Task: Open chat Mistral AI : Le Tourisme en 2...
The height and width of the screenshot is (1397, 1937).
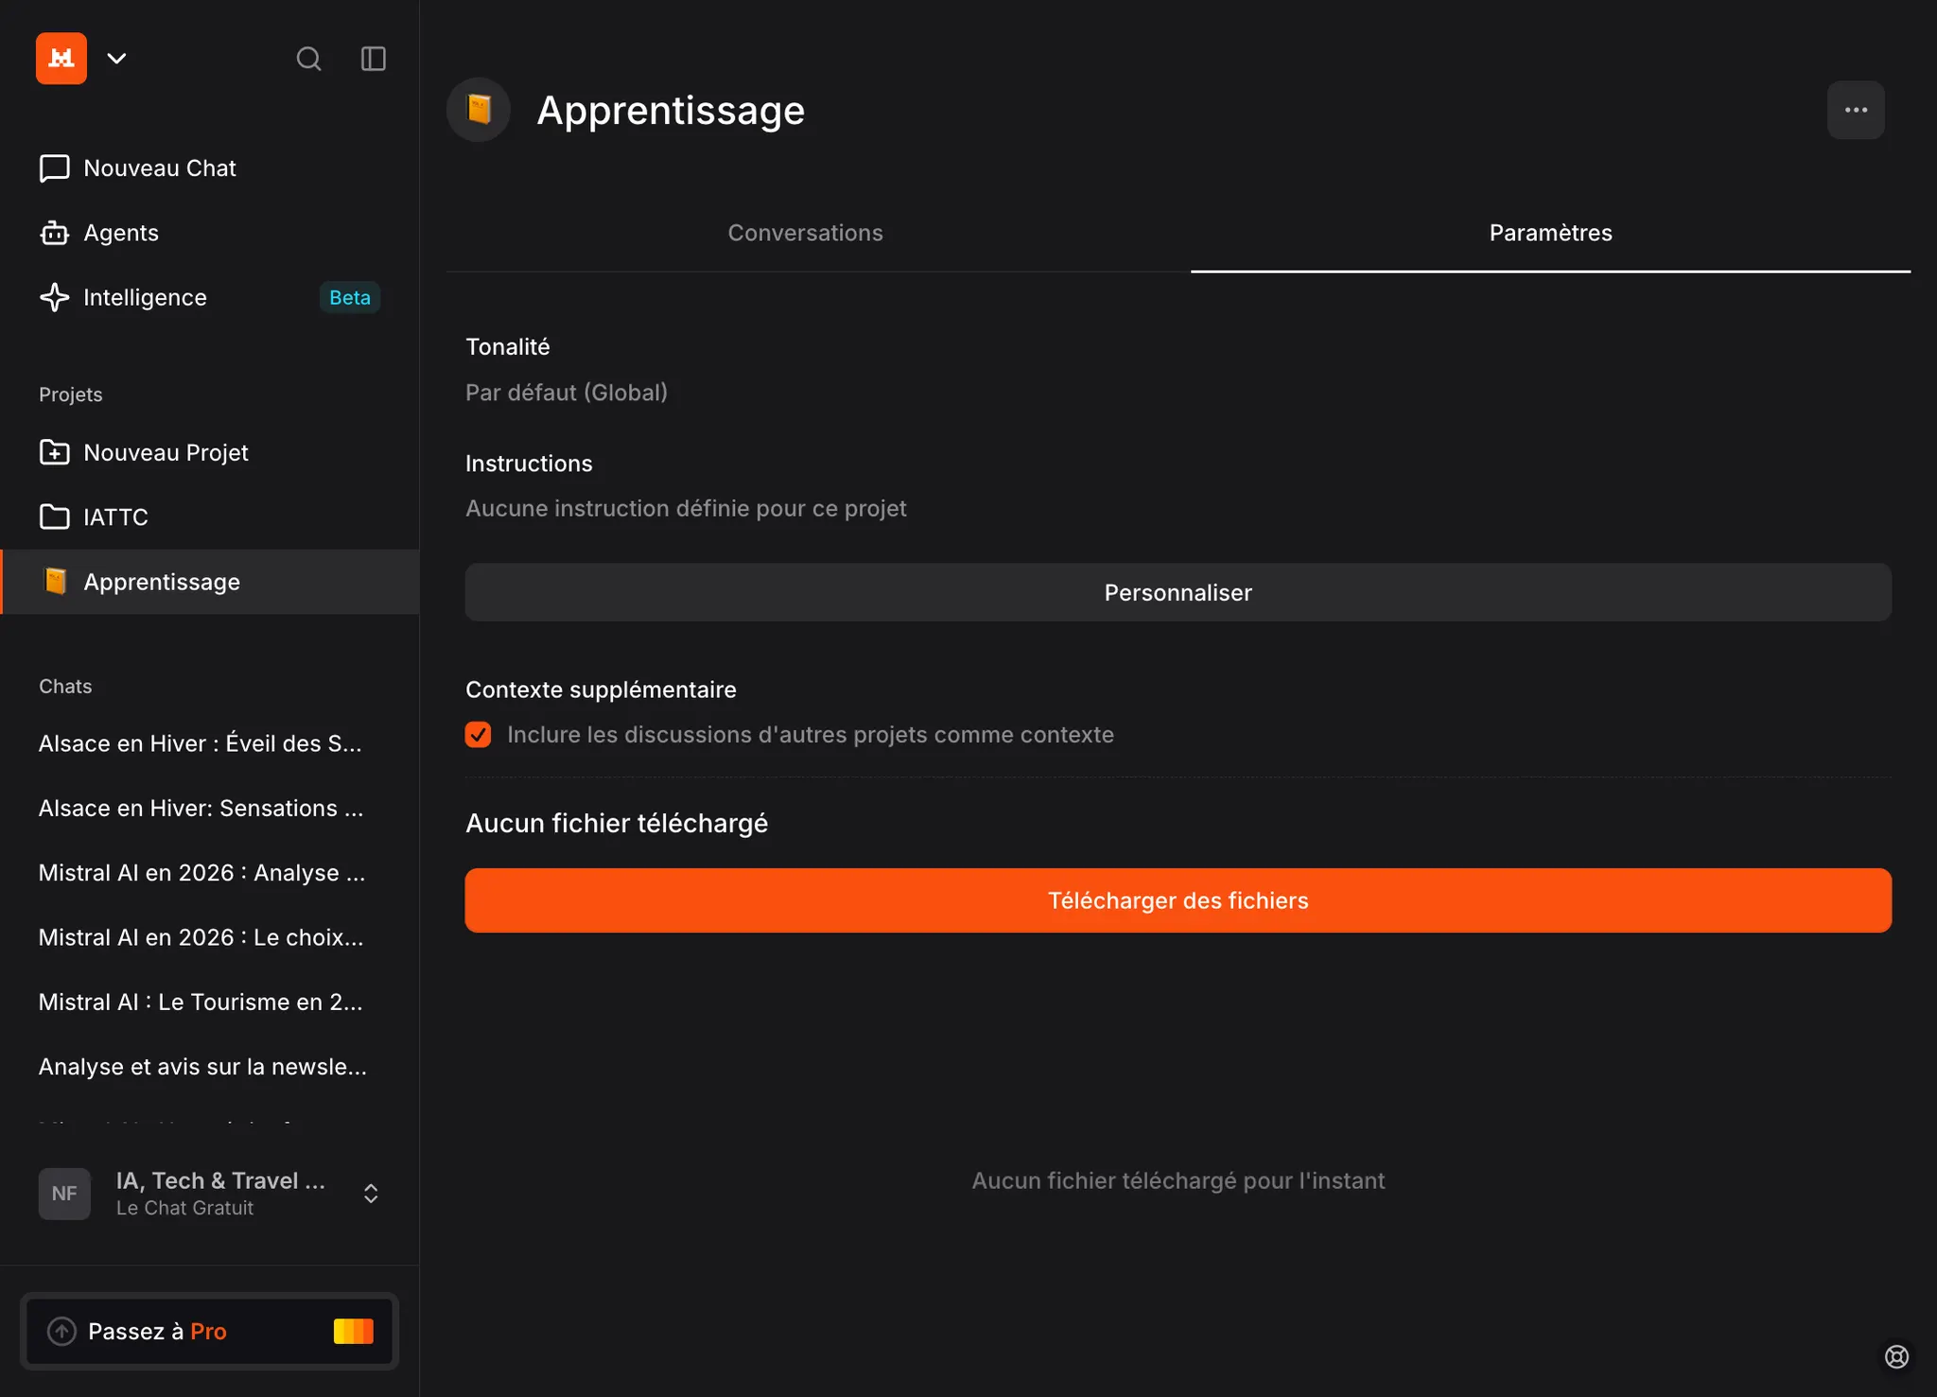Action: (x=201, y=1002)
